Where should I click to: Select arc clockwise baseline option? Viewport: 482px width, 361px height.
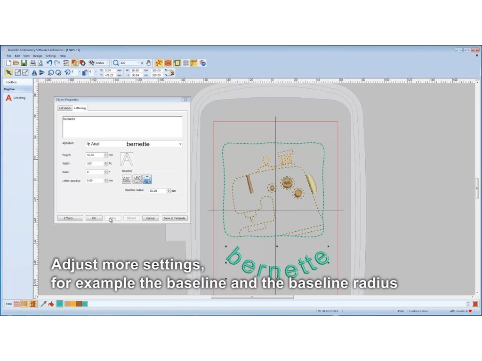(x=137, y=179)
